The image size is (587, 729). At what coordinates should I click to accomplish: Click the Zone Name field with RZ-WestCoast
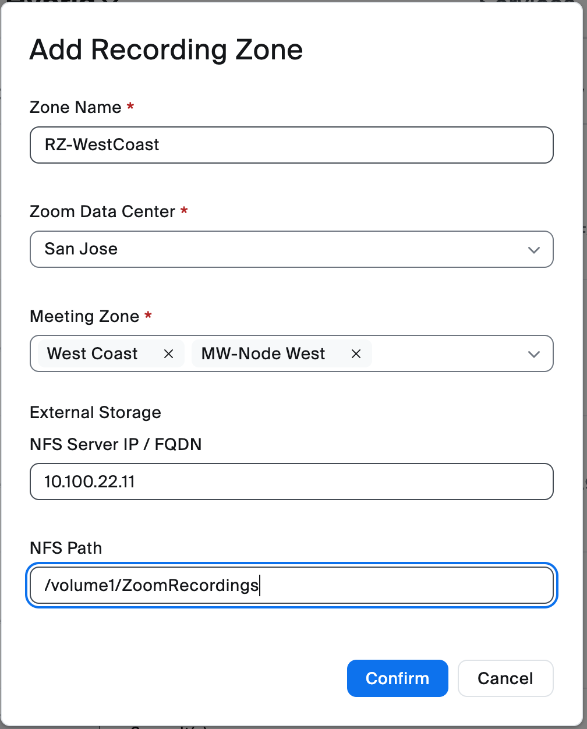291,145
